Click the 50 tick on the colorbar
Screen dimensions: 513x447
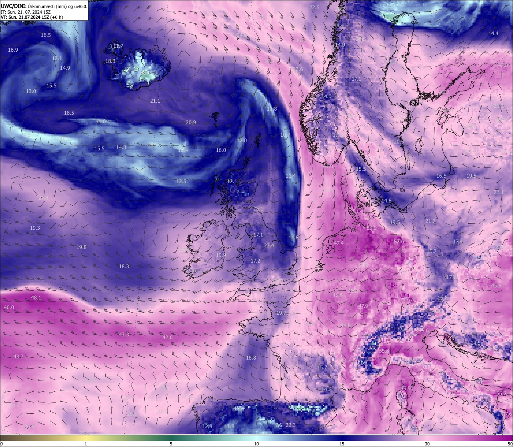tap(509, 444)
